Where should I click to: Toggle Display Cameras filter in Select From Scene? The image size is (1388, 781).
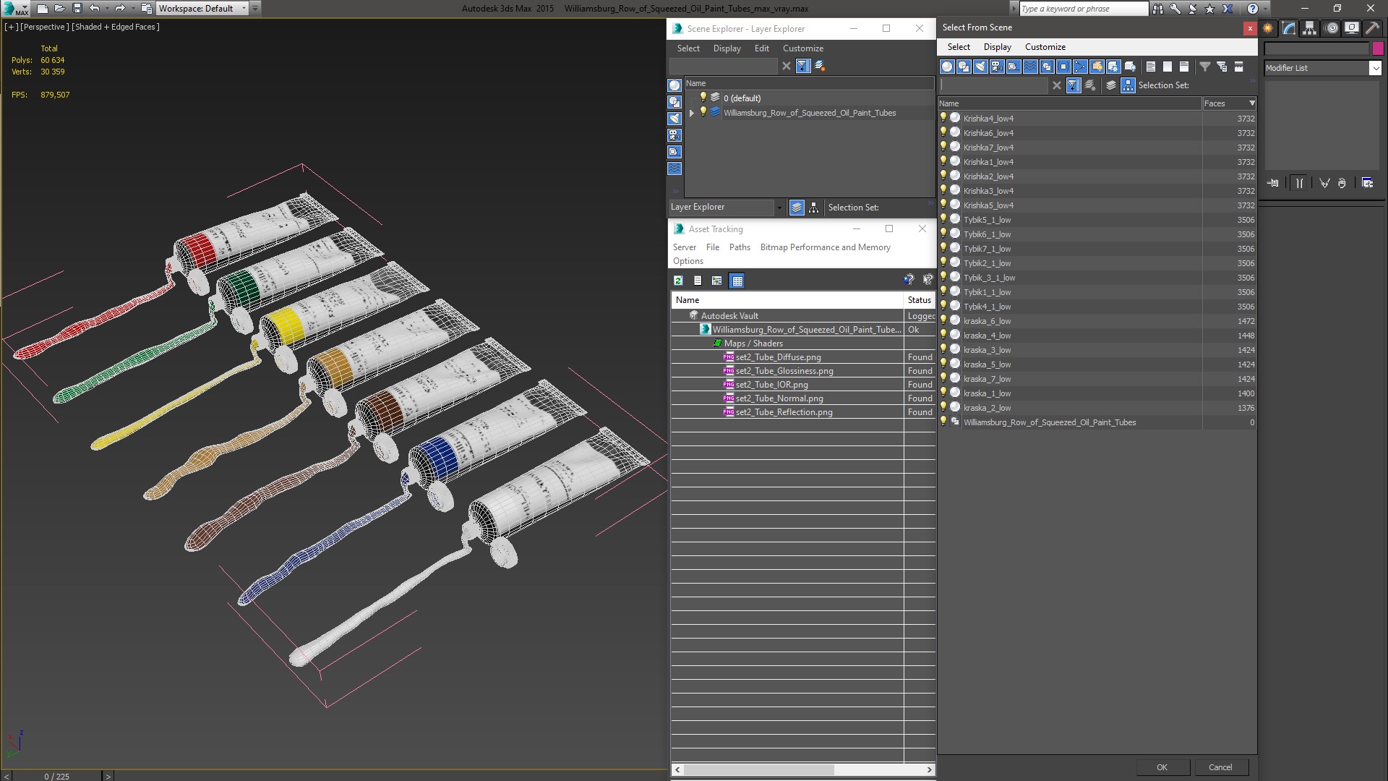(996, 67)
